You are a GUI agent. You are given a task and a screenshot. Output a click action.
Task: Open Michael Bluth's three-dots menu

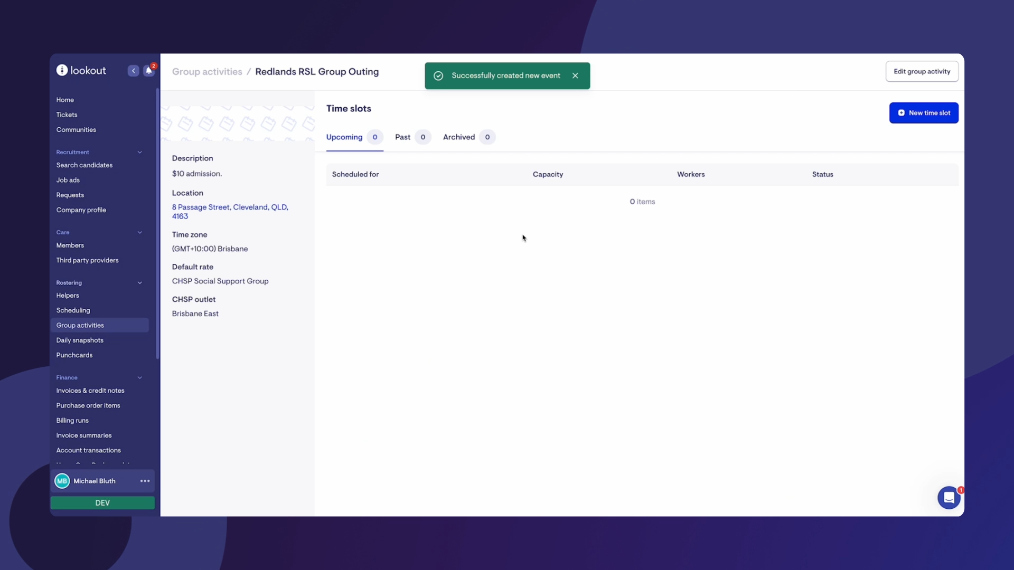145,481
